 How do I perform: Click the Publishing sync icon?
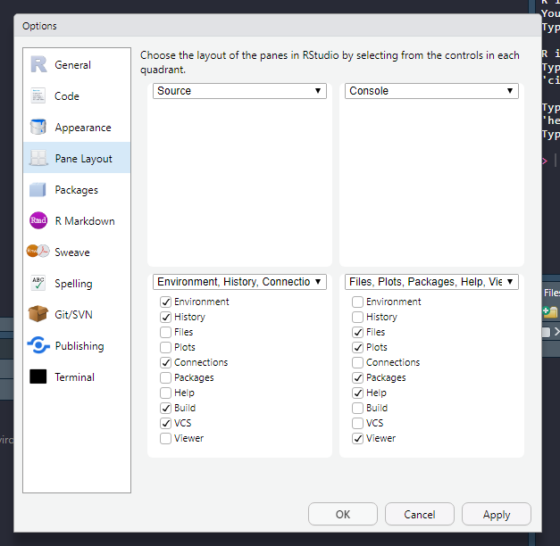pos(38,345)
